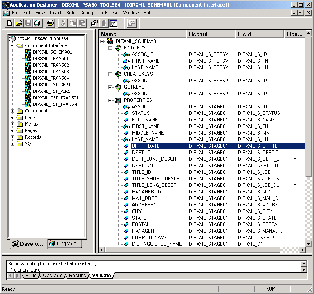Click the New document toolbar icon
The width and height of the screenshot is (314, 294).
9,23
